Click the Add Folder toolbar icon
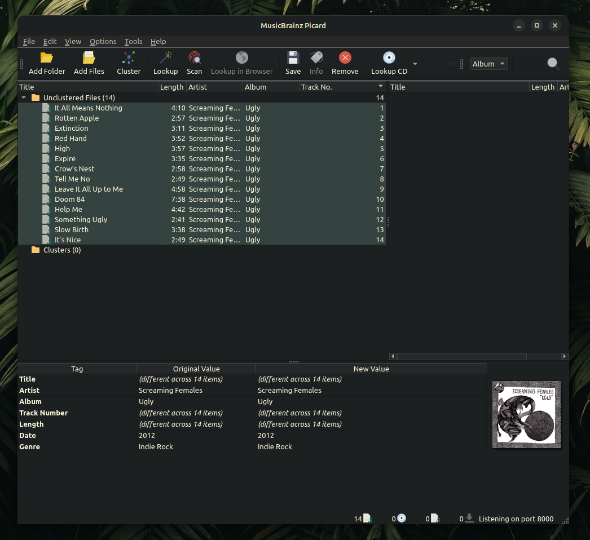 pos(47,58)
